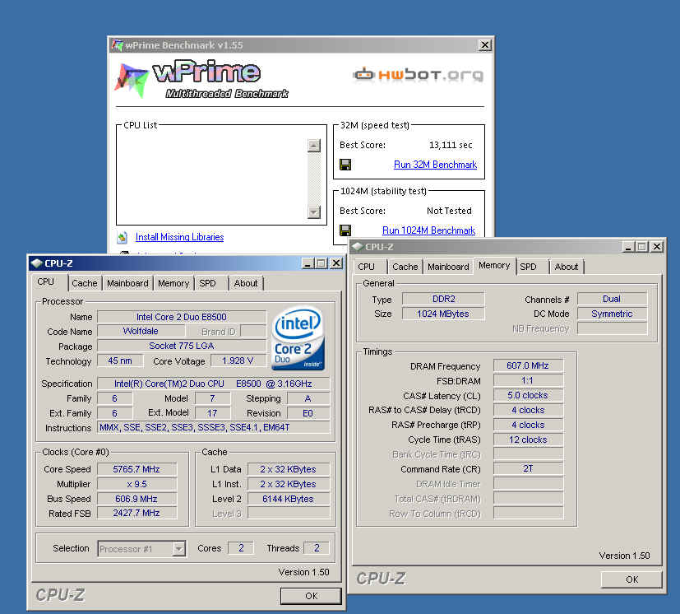This screenshot has height=614, width=680.
Task: Click the Bus Speed 606.9 MHz value
Action: [x=136, y=499]
